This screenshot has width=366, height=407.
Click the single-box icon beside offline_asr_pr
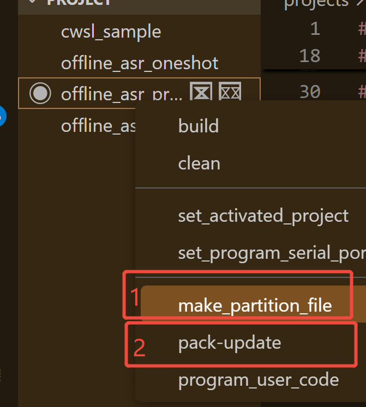[201, 93]
